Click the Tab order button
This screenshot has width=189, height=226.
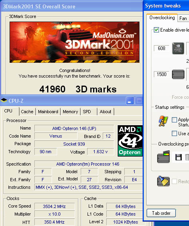tap(161, 213)
